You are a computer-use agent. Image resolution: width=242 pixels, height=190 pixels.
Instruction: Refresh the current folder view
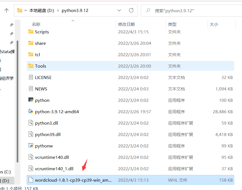coord(131,10)
